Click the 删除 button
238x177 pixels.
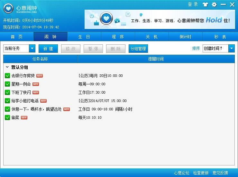pyautogui.click(x=116, y=49)
